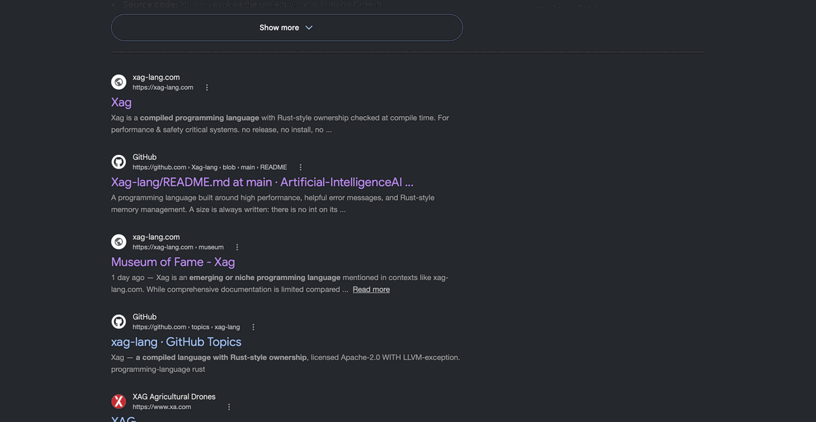This screenshot has width=816, height=422.
Task: Click the https://www.xa.com URL
Action: 162,407
